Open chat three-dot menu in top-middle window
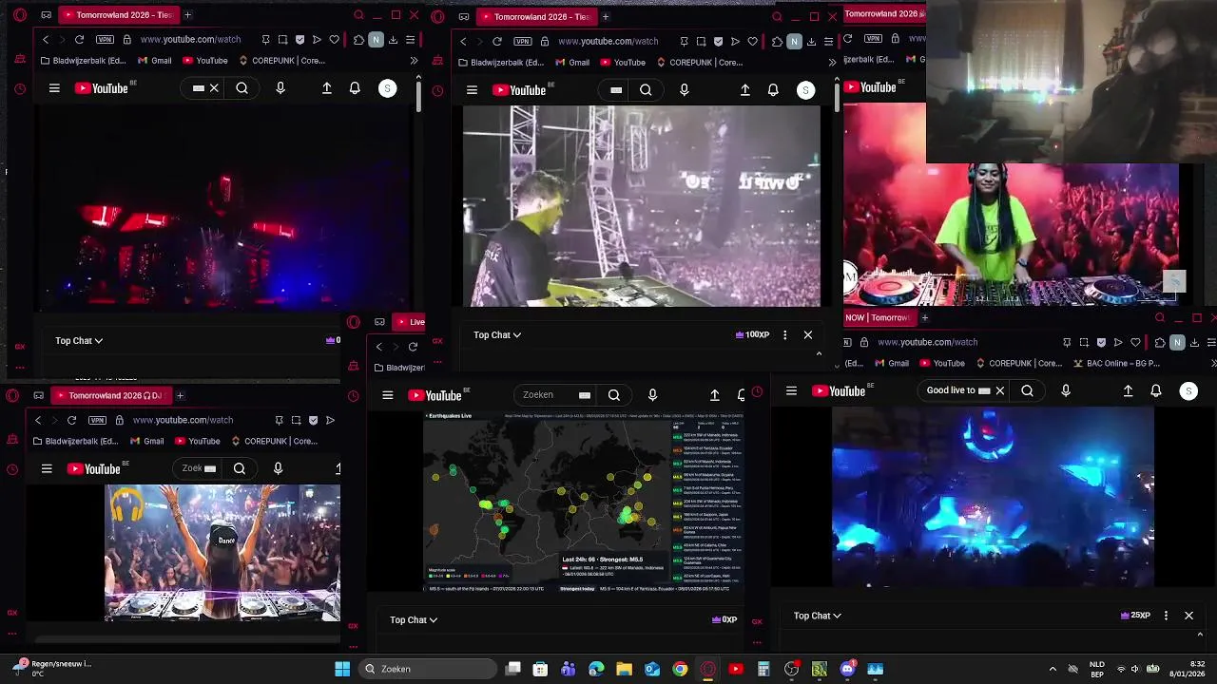 coord(784,334)
